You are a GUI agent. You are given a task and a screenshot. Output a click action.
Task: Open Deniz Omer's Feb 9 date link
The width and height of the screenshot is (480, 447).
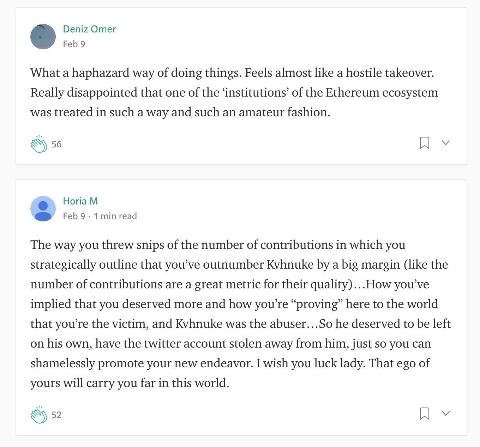pos(74,44)
